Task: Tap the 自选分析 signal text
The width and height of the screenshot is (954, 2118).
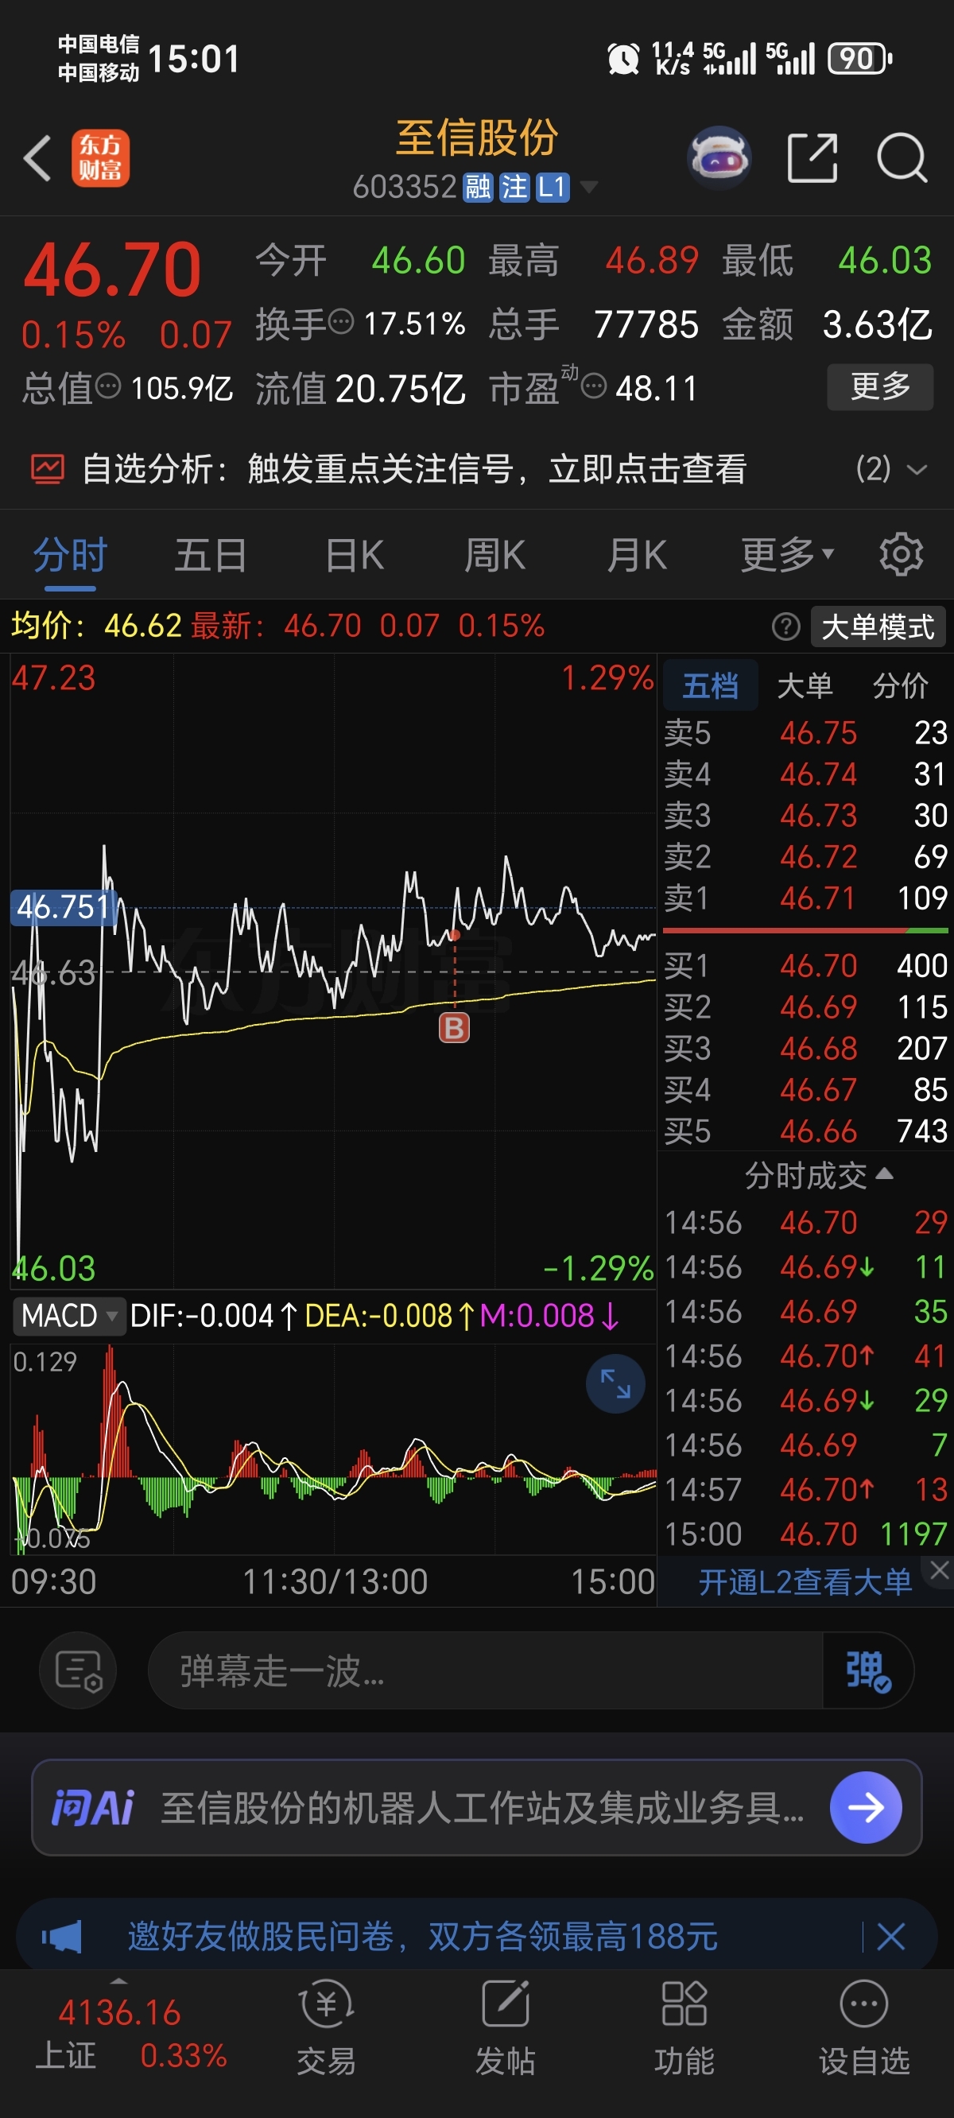Action: point(413,470)
